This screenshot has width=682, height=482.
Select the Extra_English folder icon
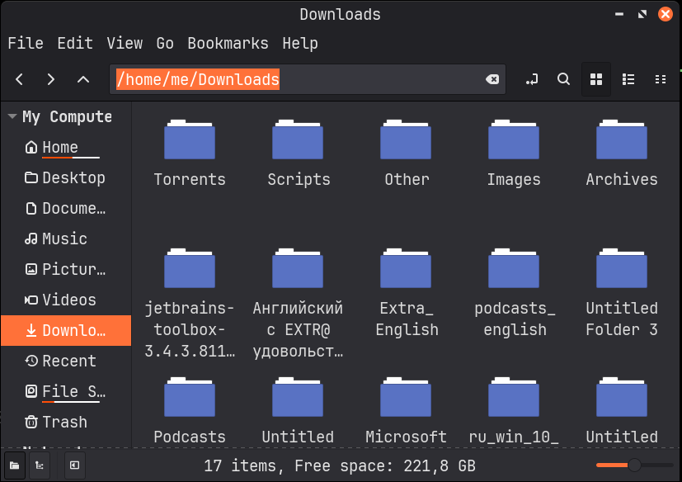click(406, 268)
